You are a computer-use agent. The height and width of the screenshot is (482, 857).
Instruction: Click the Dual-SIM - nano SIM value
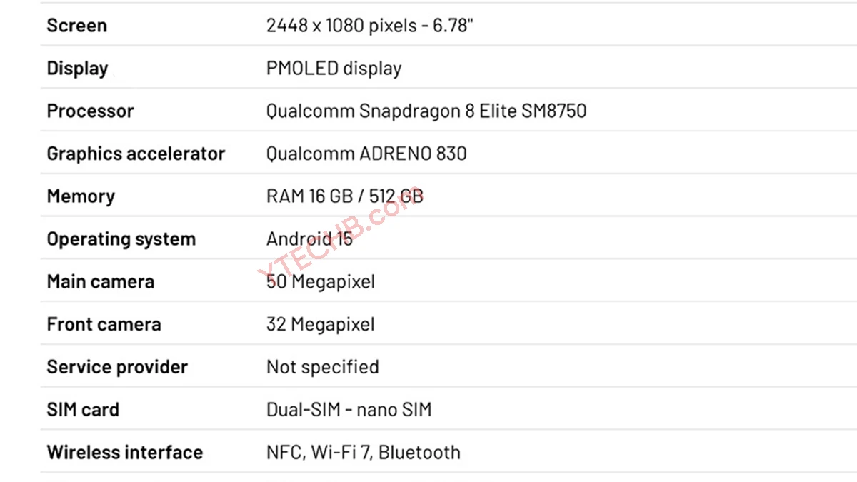pos(349,410)
